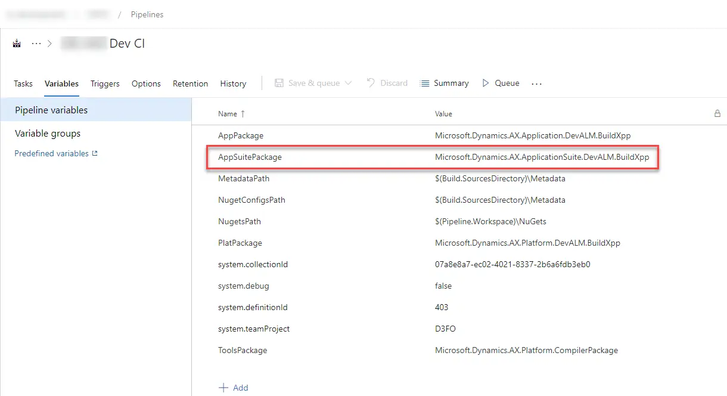The height and width of the screenshot is (396, 727).
Task: Open the Retention tab
Action: [x=190, y=83]
